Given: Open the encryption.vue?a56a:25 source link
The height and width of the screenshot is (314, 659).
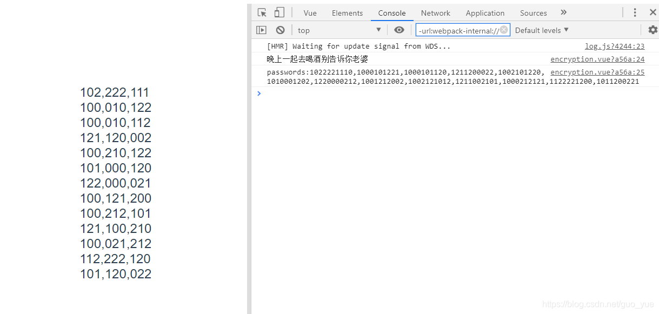Looking at the screenshot, I should pyautogui.click(x=597, y=72).
